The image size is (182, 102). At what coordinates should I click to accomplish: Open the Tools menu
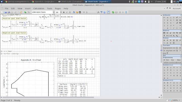pyautogui.click(x=49, y=8)
